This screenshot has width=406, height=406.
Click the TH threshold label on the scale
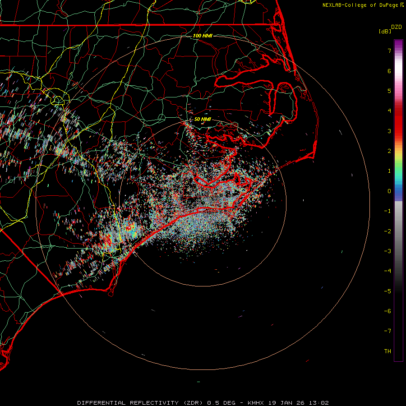388,351
